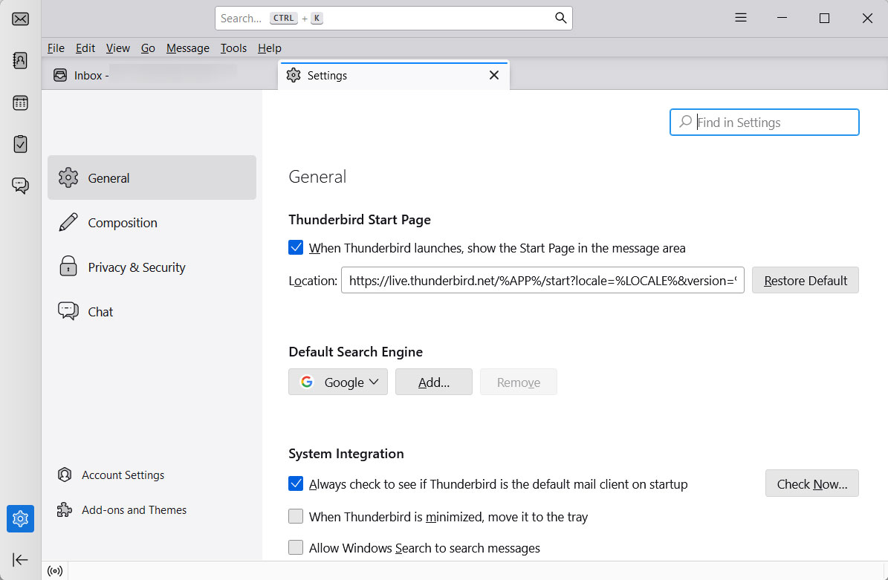Open the Chat space icon
This screenshot has width=888, height=580.
point(21,186)
